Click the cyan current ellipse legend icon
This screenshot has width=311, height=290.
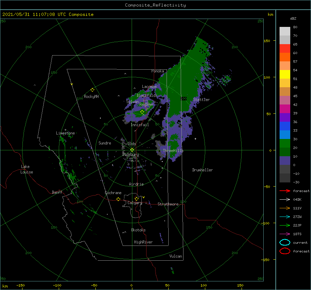[x=285, y=242]
